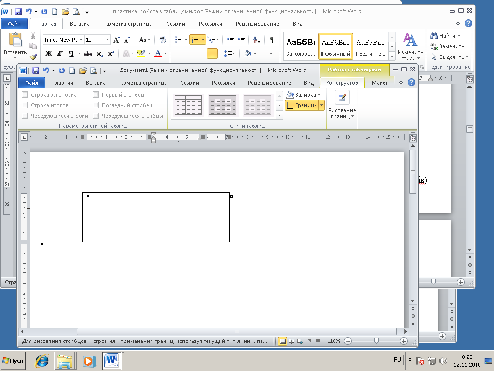
Task: Apply strikethrough in back Word window
Action: tap(88, 54)
